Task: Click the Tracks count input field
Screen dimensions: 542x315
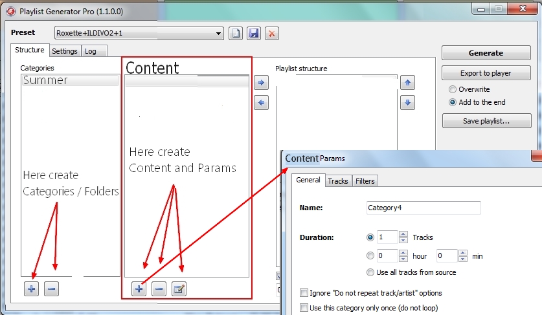Action: coord(387,237)
